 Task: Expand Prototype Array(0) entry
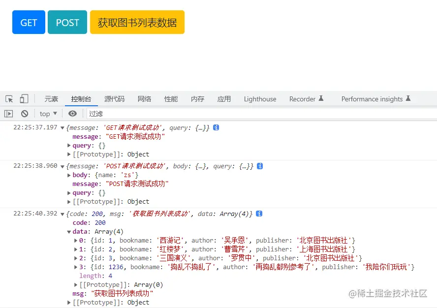pyautogui.click(x=75, y=284)
